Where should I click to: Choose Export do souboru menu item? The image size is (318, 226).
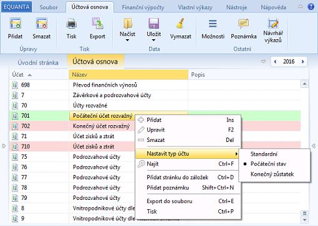coord(188,201)
